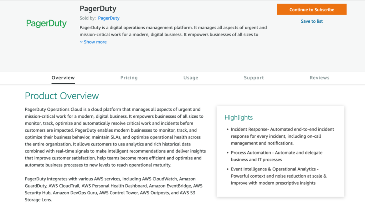Open the Reviews tab
This screenshot has height=211, width=365.
(x=319, y=78)
